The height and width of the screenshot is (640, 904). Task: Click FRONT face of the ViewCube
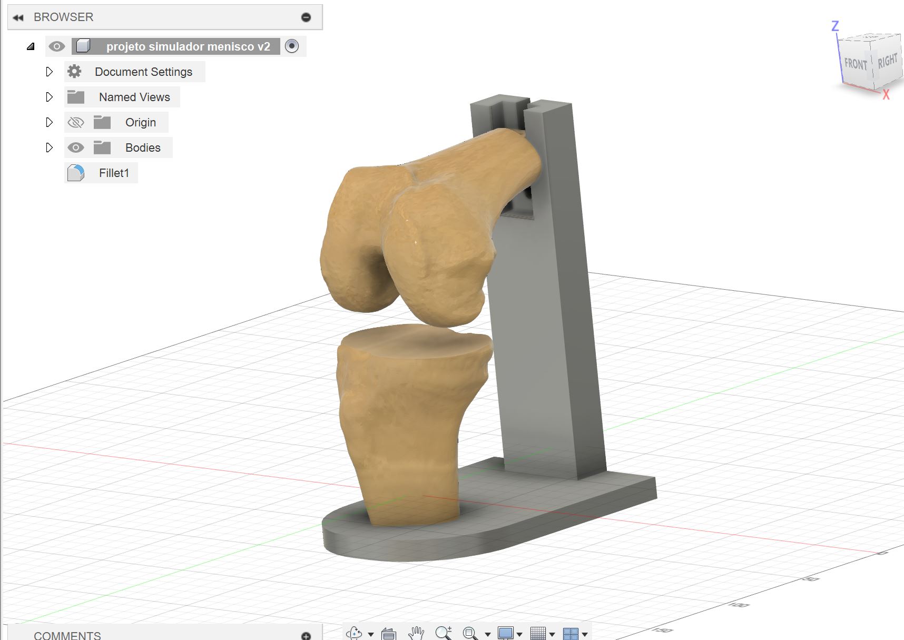pos(856,64)
